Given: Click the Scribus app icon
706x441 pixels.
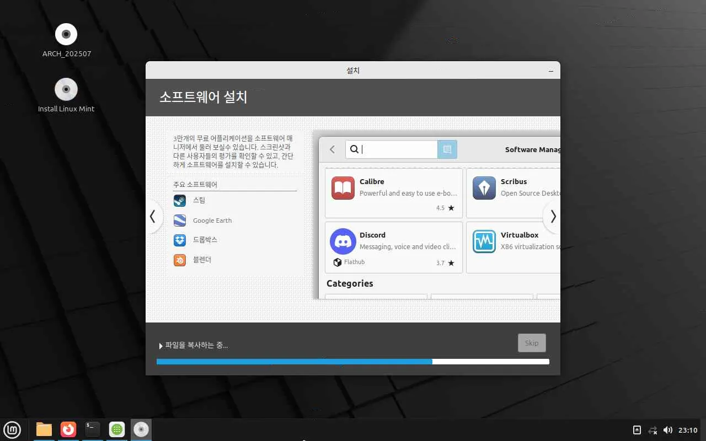Looking at the screenshot, I should [484, 188].
